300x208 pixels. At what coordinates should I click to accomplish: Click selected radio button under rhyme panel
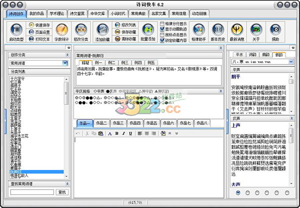(238, 192)
